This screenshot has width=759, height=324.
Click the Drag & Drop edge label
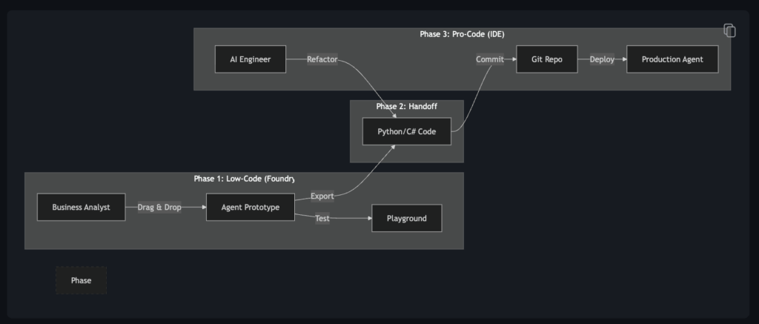point(159,208)
